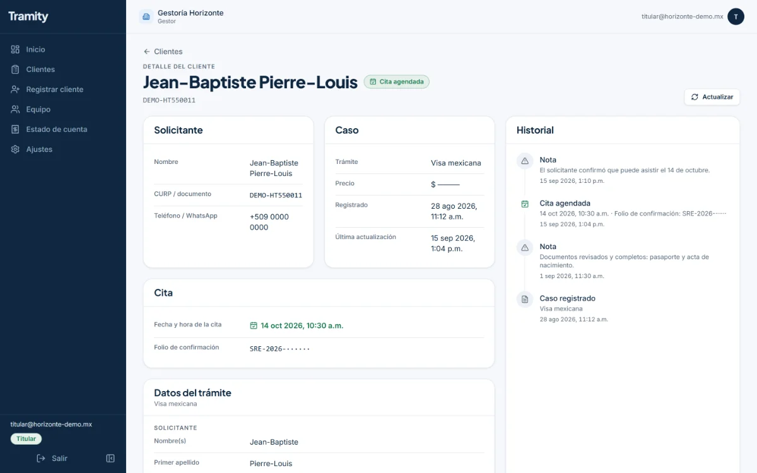Go back via the Clientes breadcrumb link
757x473 pixels.
coord(168,52)
